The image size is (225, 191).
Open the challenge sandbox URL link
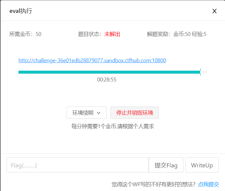[x=92, y=60]
